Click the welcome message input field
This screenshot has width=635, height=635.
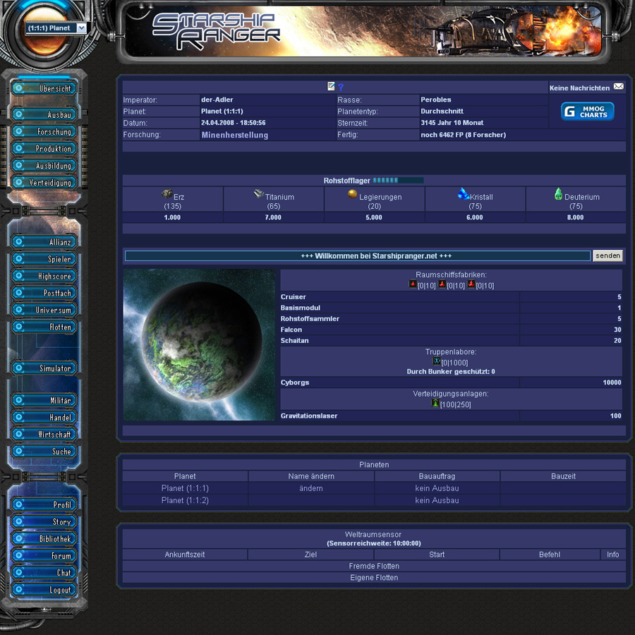(x=357, y=256)
